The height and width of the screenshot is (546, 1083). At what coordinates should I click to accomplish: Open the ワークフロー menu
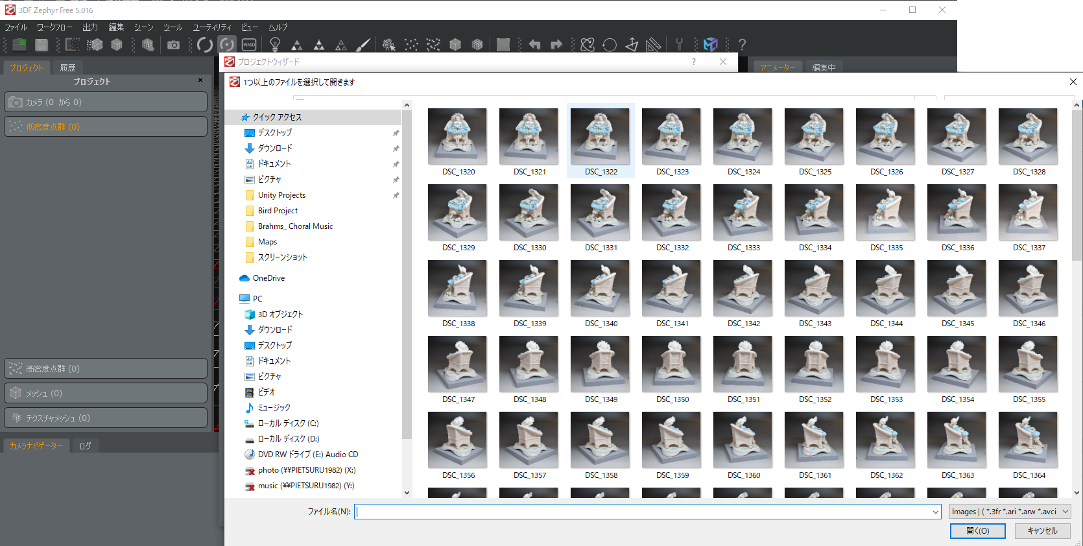tap(54, 27)
